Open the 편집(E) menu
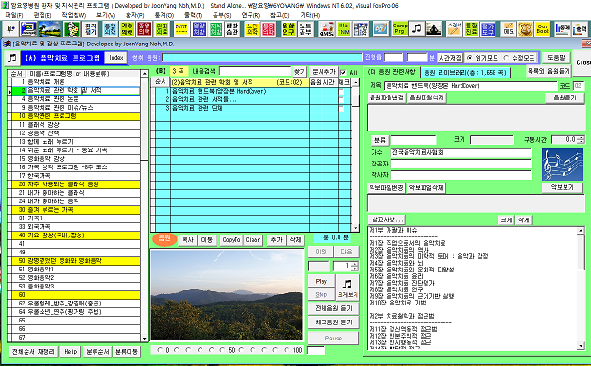Viewport: 591px width, 366px height. click(43, 15)
